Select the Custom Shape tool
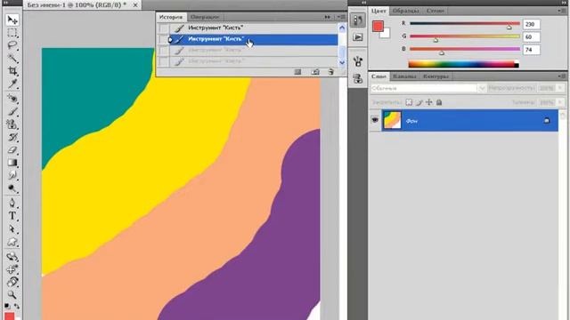The width and height of the screenshot is (570, 320). (12, 242)
